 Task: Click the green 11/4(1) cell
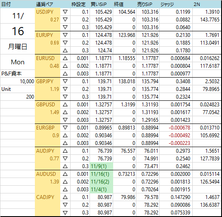[x=101, y=190]
